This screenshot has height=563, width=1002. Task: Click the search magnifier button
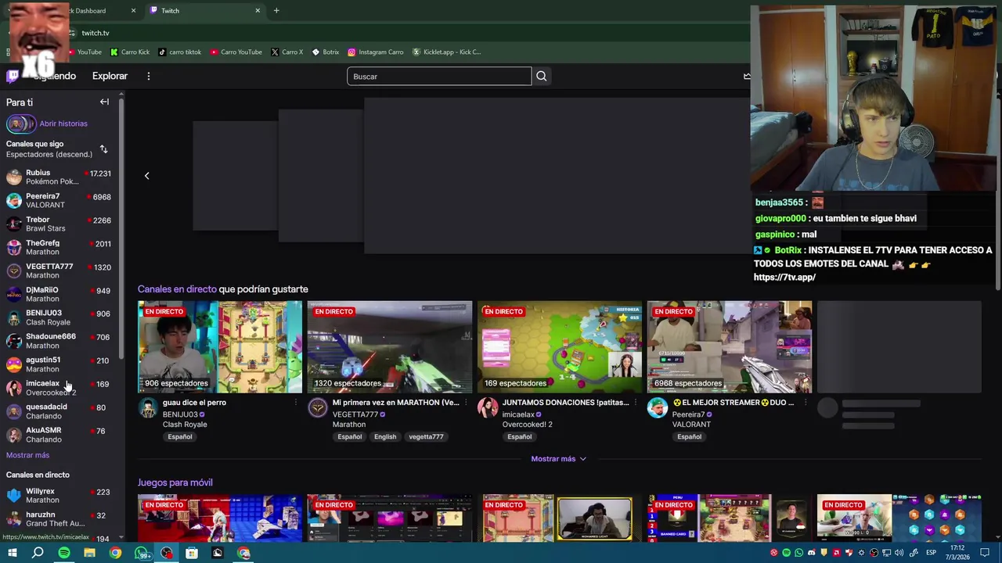541,76
